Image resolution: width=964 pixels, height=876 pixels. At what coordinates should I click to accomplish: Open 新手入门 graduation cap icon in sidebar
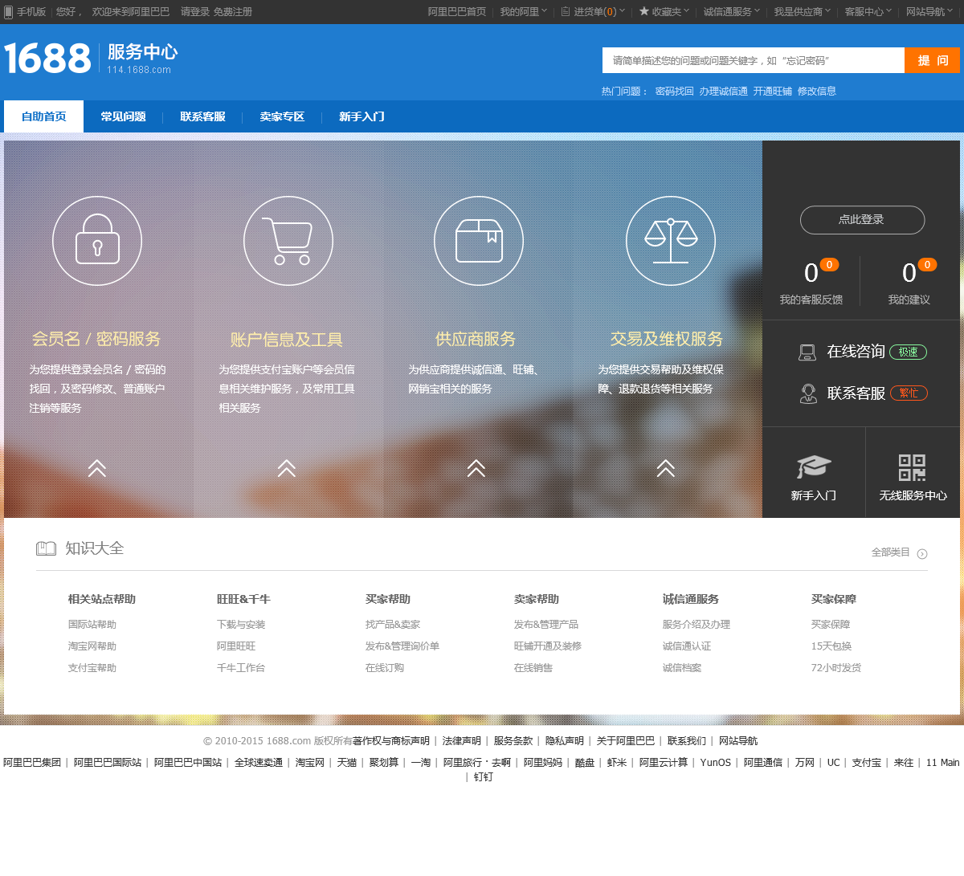(x=814, y=467)
